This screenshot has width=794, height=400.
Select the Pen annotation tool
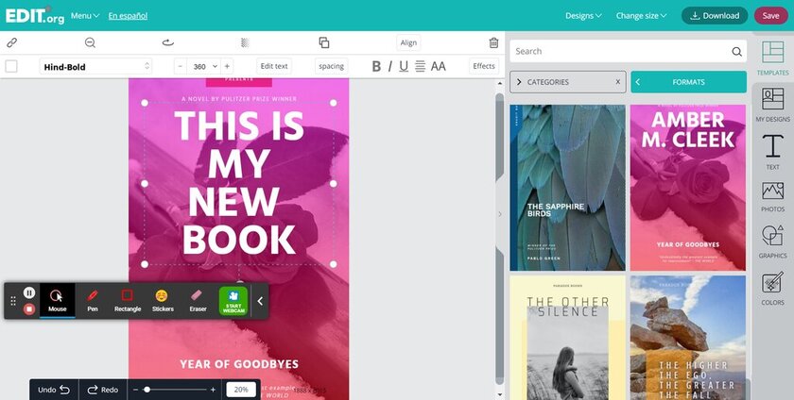(x=92, y=300)
